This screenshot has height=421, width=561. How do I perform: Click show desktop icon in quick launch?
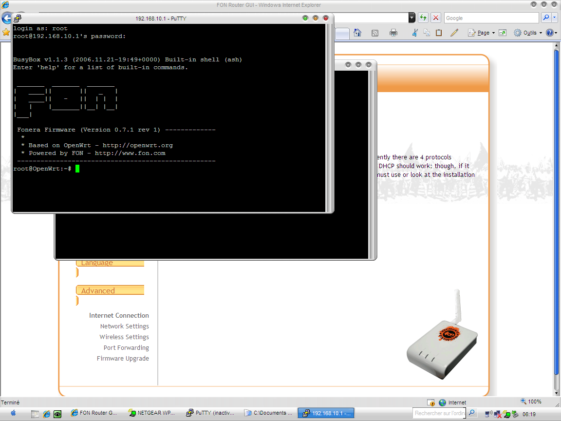[35, 414]
